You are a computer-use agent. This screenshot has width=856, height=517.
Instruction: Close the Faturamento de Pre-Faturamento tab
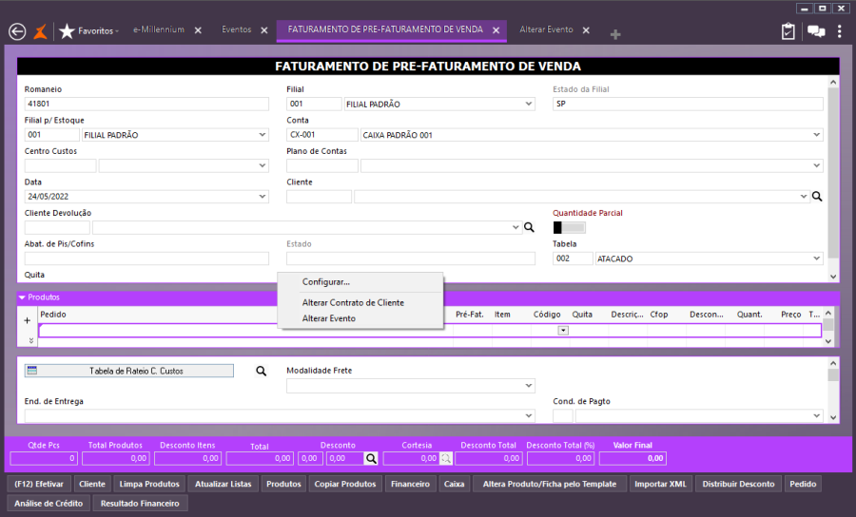click(496, 30)
